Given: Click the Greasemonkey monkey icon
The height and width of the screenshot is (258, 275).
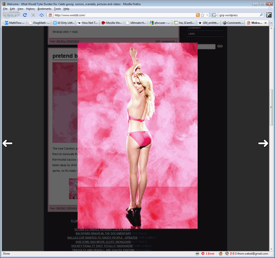Looking at the screenshot, I should (220, 253).
